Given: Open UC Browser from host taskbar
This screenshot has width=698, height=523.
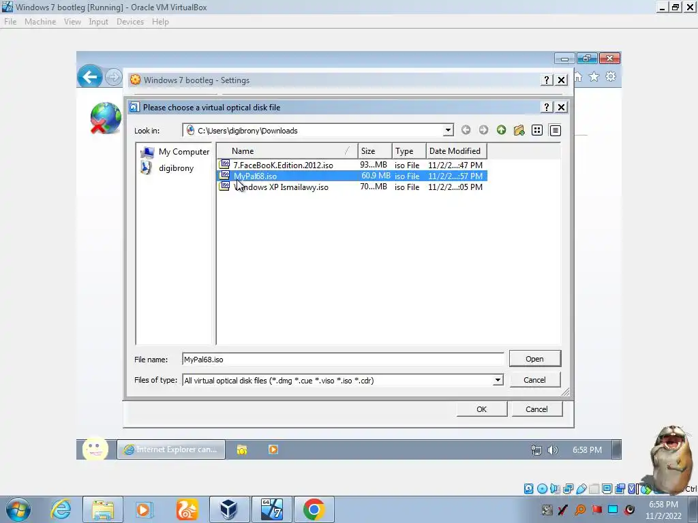Looking at the screenshot, I should (187, 509).
